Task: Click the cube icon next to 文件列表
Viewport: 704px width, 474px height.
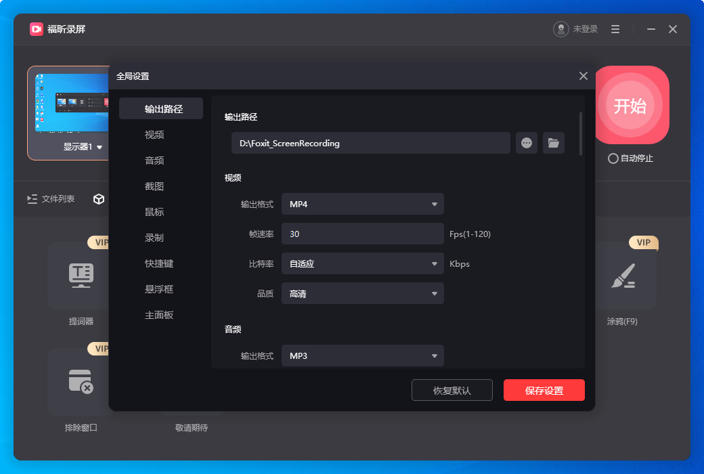Action: [99, 199]
